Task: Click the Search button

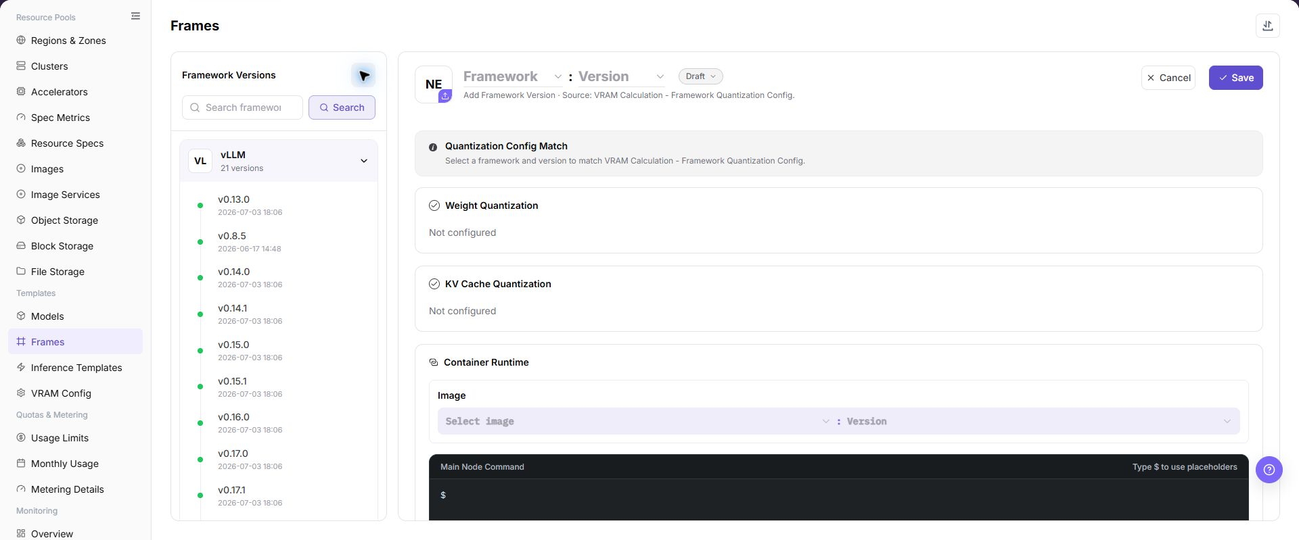Action: pos(342,107)
